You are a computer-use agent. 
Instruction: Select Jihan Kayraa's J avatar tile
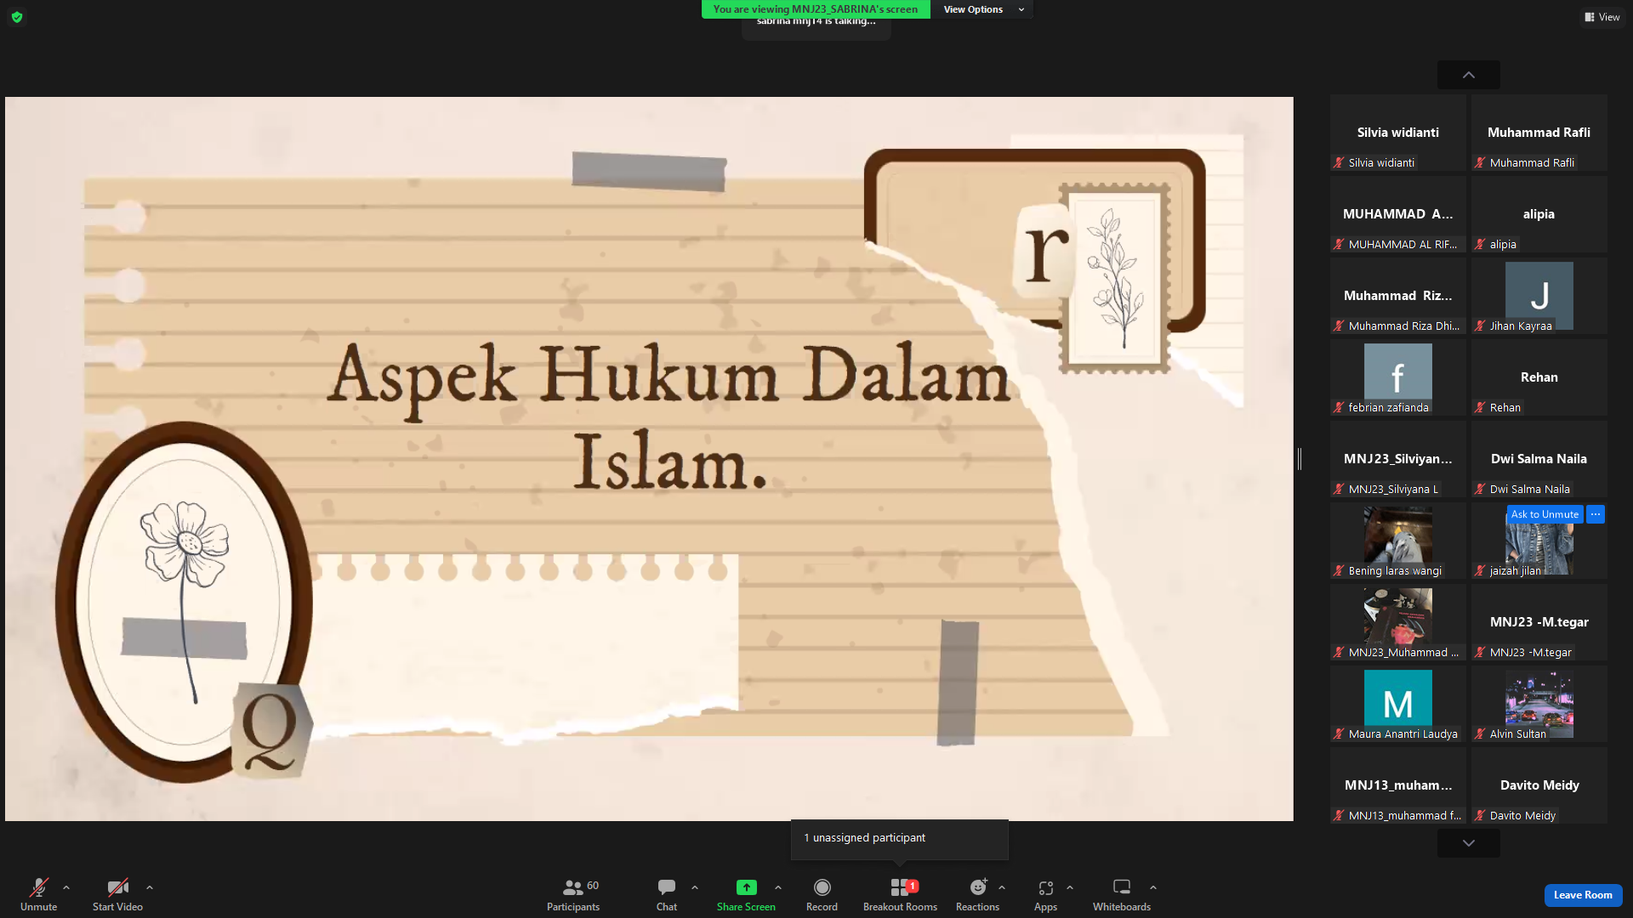[1539, 295]
